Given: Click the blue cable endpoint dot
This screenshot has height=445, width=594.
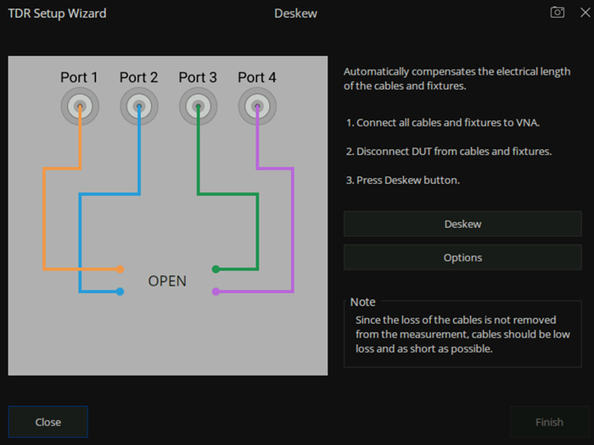Looking at the screenshot, I should pos(120,292).
